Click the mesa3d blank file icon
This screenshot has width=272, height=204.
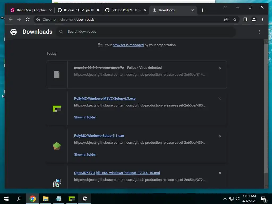(x=57, y=75)
